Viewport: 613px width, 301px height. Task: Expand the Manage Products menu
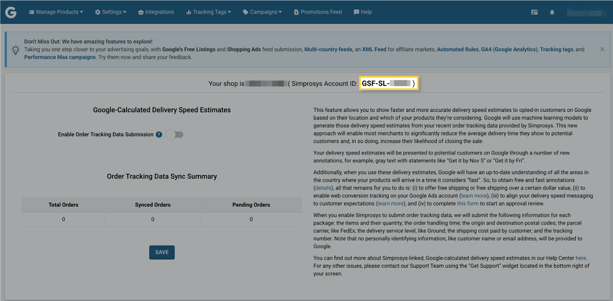(x=56, y=12)
